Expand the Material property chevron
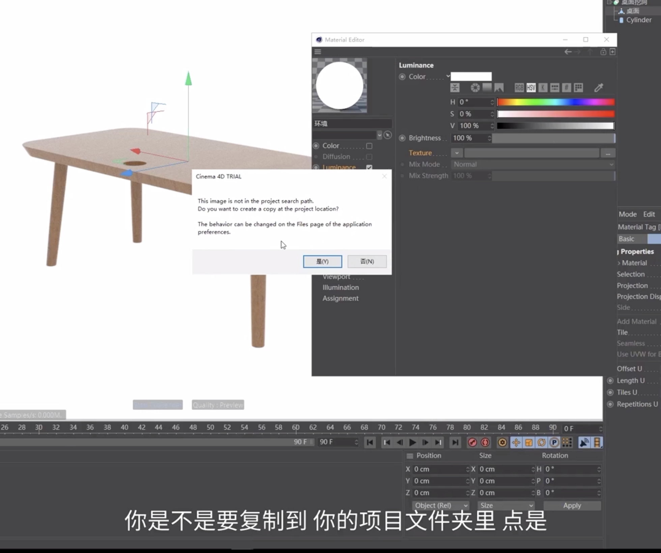This screenshot has width=661, height=553. (x=619, y=263)
